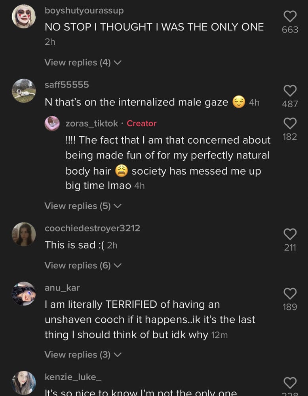This screenshot has width=308, height=396.
Task: Expand View replies (3) under anu_kar
Action: [82, 354]
